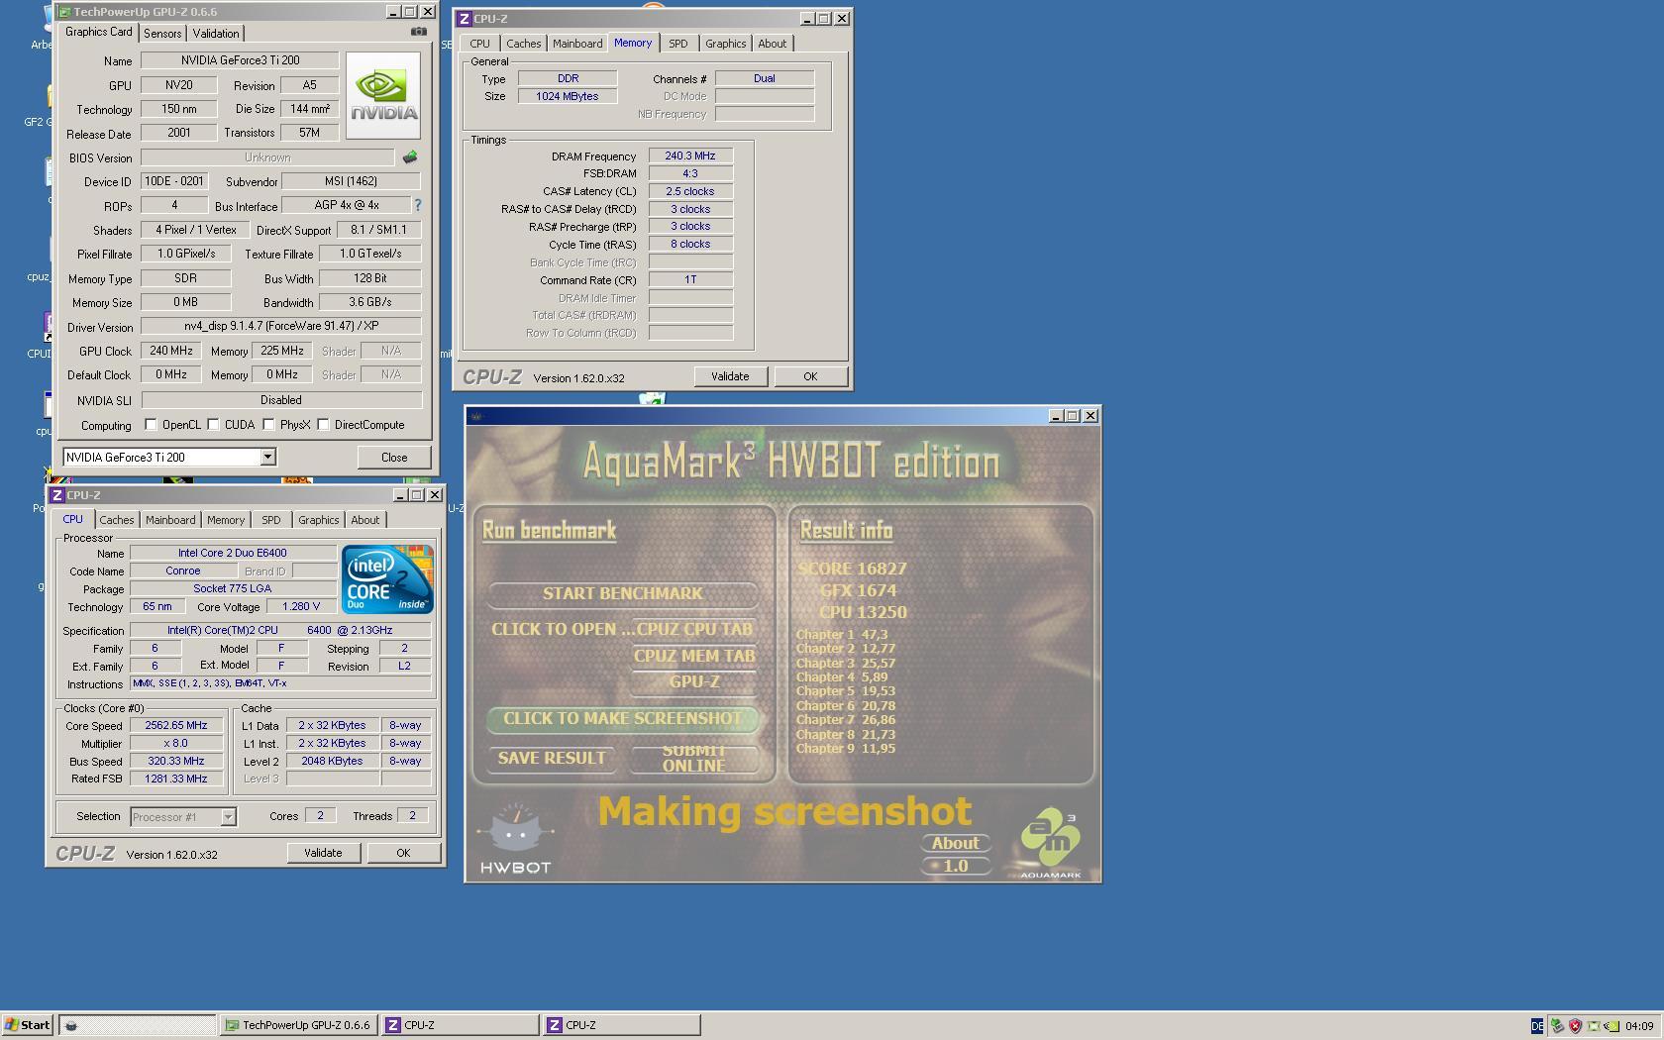The image size is (1664, 1040).
Task: Open Mainboard tab in lower CPU-Z window
Action: [x=170, y=520]
